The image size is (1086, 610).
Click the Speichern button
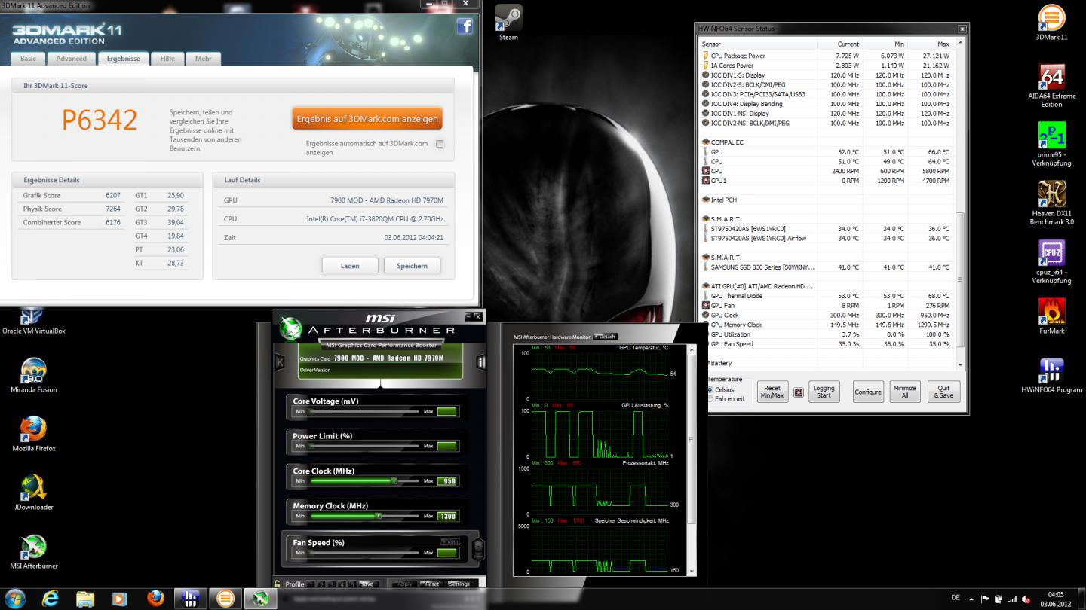click(412, 266)
